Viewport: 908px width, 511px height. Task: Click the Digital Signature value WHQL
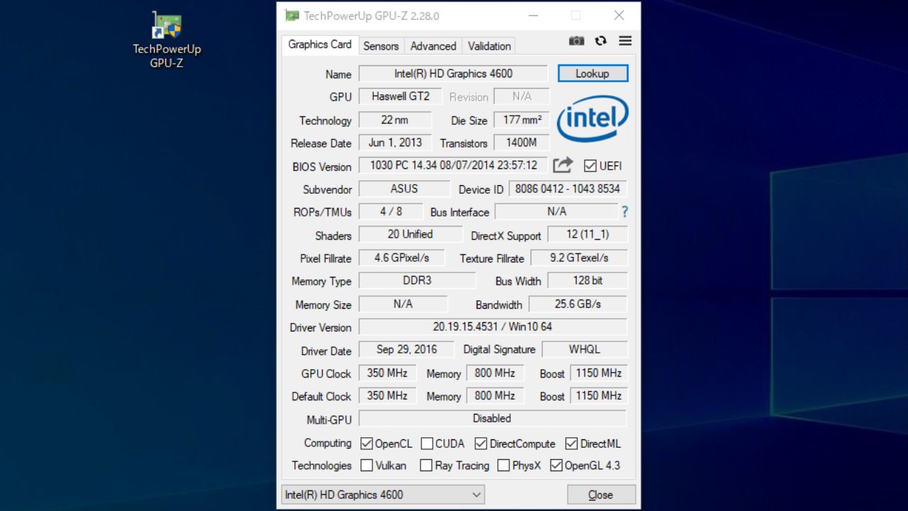585,349
